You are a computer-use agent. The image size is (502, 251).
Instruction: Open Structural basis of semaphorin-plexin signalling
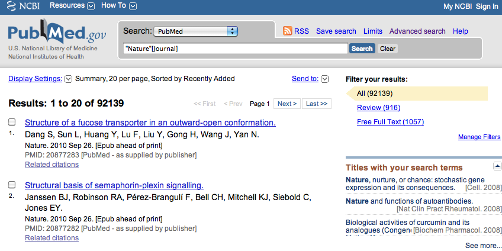point(114,185)
